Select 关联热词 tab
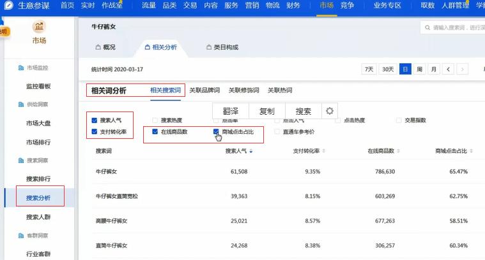The height and width of the screenshot is (260, 485). pos(280,90)
